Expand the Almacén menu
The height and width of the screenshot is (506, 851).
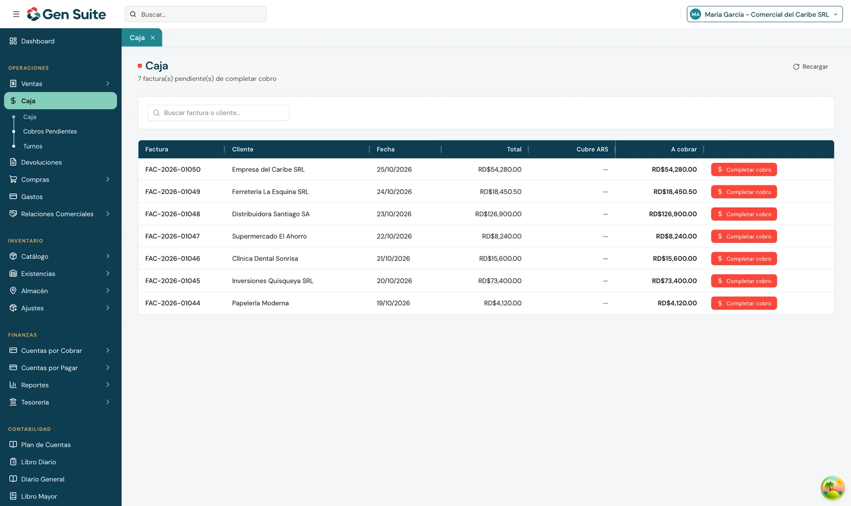tap(108, 291)
